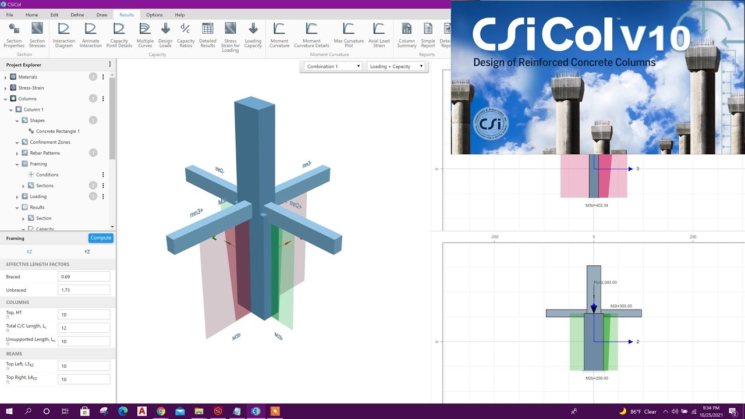Viewport: 745px width, 419px height.
Task: Click the Braced effective length field
Action: click(84, 276)
